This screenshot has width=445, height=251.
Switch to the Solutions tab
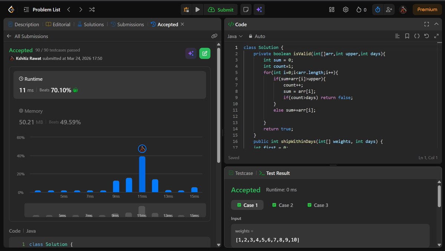click(x=90, y=24)
